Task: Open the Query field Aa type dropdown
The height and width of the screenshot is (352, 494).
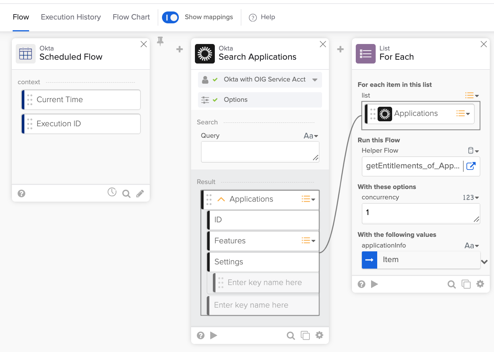Action: coord(311,136)
